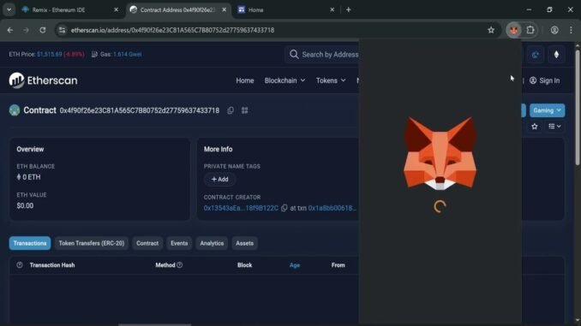Close the Remix - Ethereum IDE tab

click(116, 10)
